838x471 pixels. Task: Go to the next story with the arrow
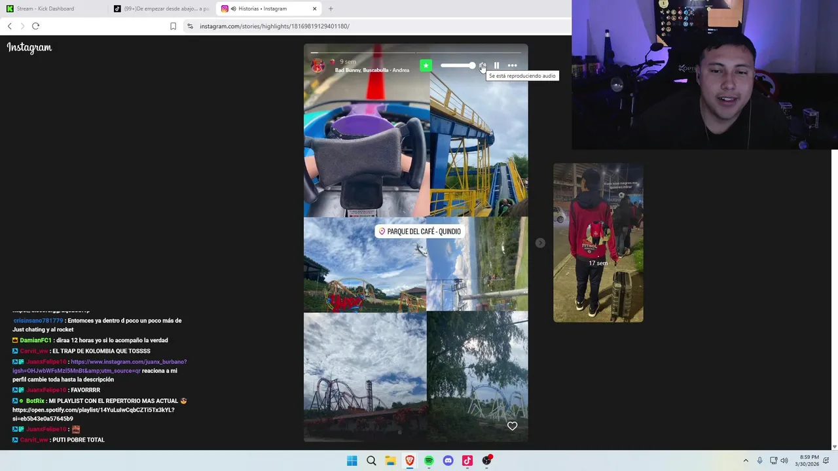540,243
